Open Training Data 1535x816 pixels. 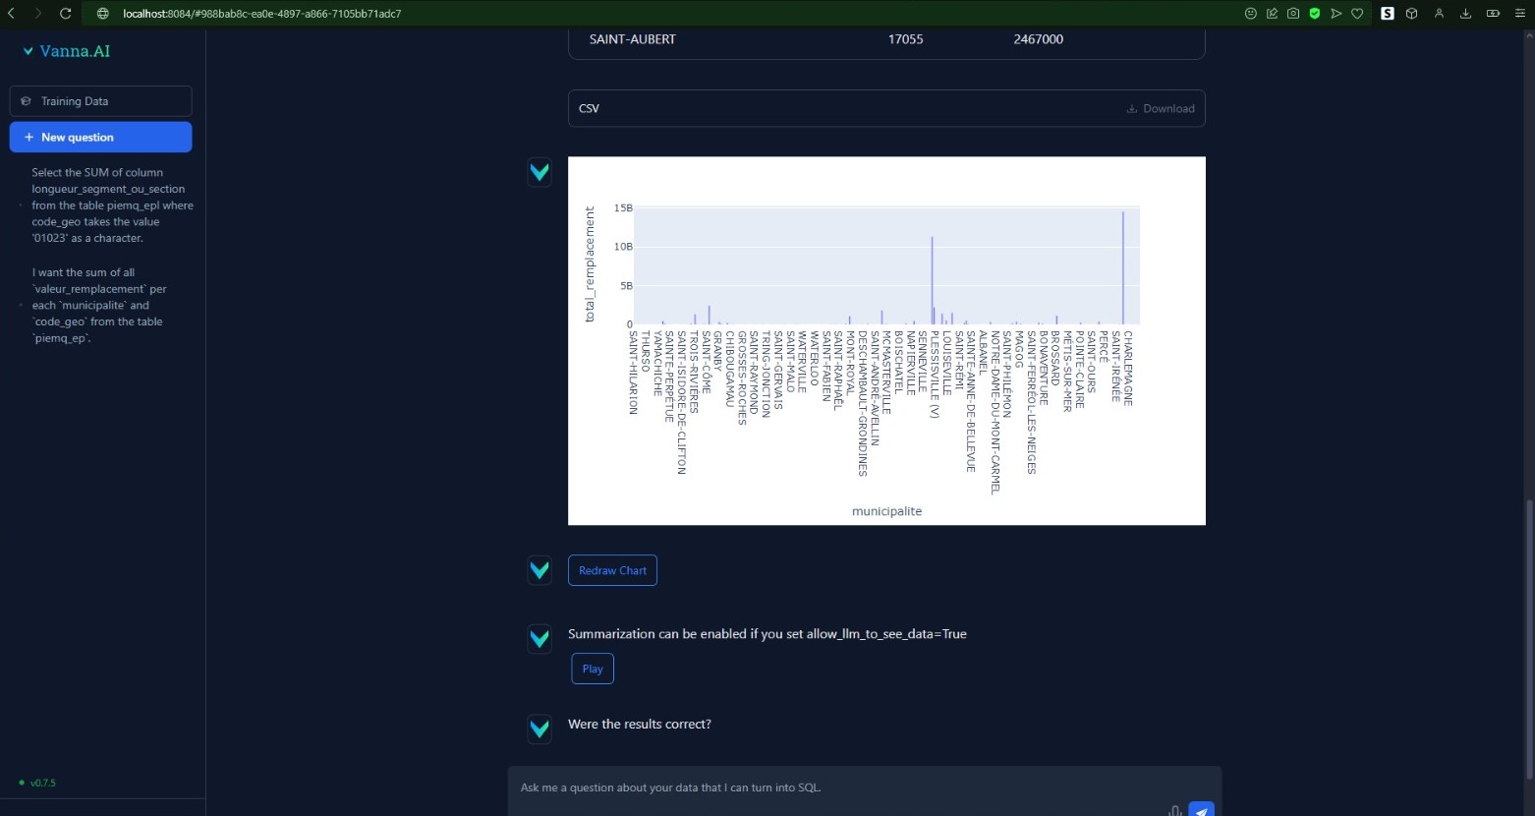(x=100, y=101)
